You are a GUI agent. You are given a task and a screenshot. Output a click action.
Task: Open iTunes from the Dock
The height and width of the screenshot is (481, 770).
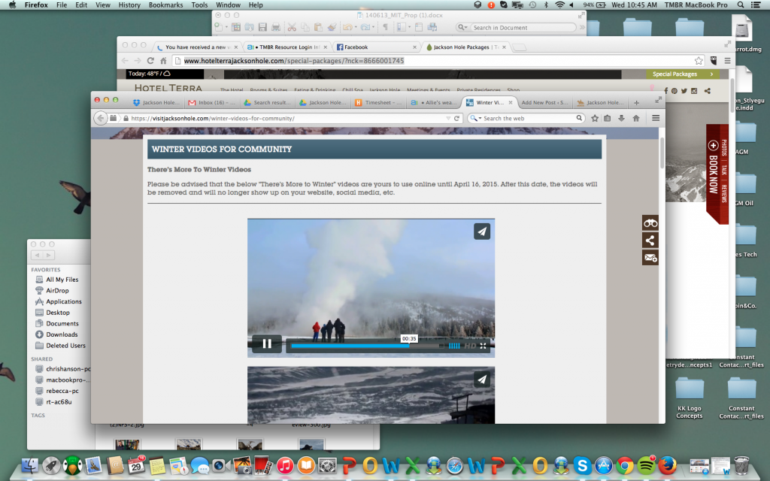pyautogui.click(x=285, y=465)
